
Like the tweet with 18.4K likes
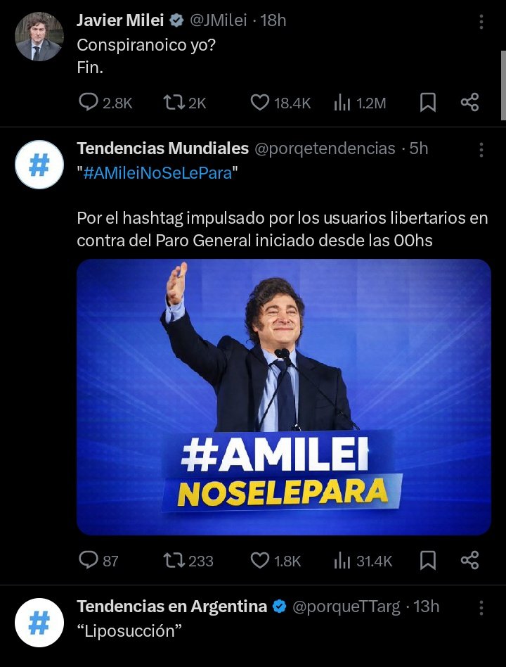[260, 103]
